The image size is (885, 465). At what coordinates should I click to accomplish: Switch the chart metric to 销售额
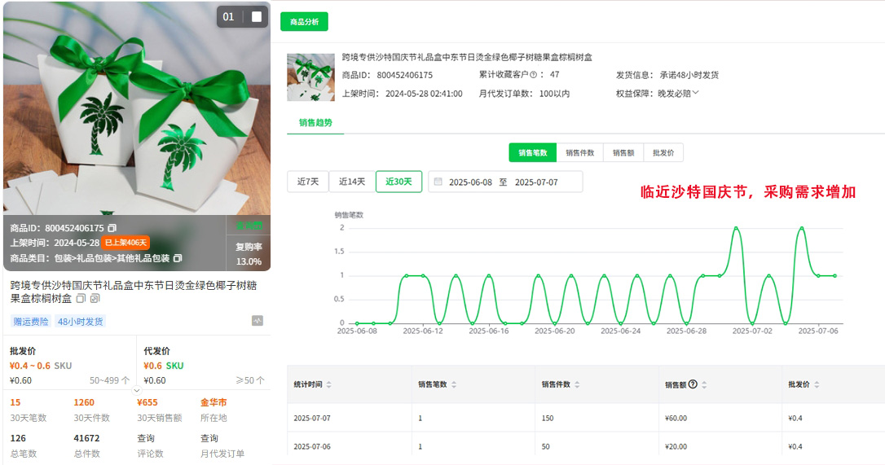(x=623, y=152)
